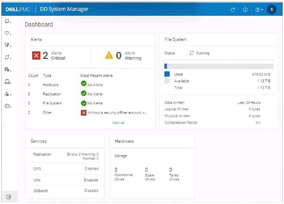284x204 pixels.
Task: Click the red Critical alerts icon
Action: pos(36,56)
